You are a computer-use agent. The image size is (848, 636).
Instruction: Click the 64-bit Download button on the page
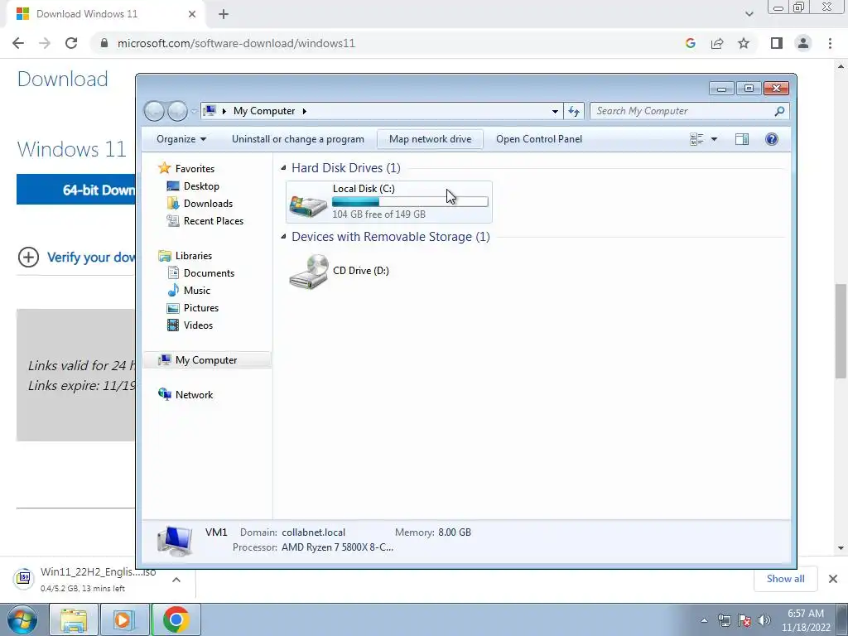click(x=75, y=190)
